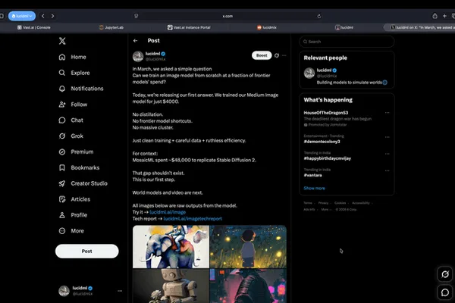
Task: Switch to lucidmlx tab
Action: pyautogui.click(x=267, y=27)
